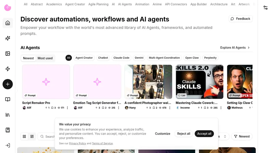Screen dimensions: 273x153
Task: Select AI Agents category tab
Action: coord(125,4)
